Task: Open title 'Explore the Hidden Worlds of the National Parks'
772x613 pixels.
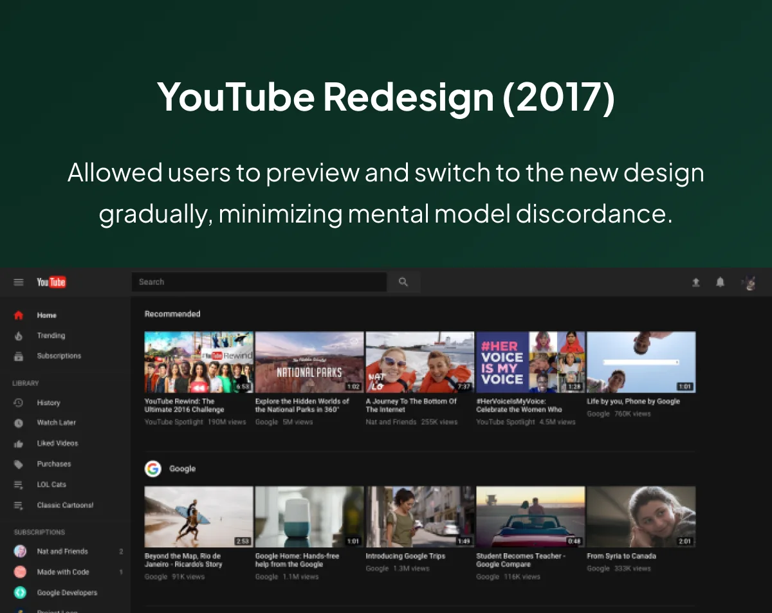Action: (302, 405)
